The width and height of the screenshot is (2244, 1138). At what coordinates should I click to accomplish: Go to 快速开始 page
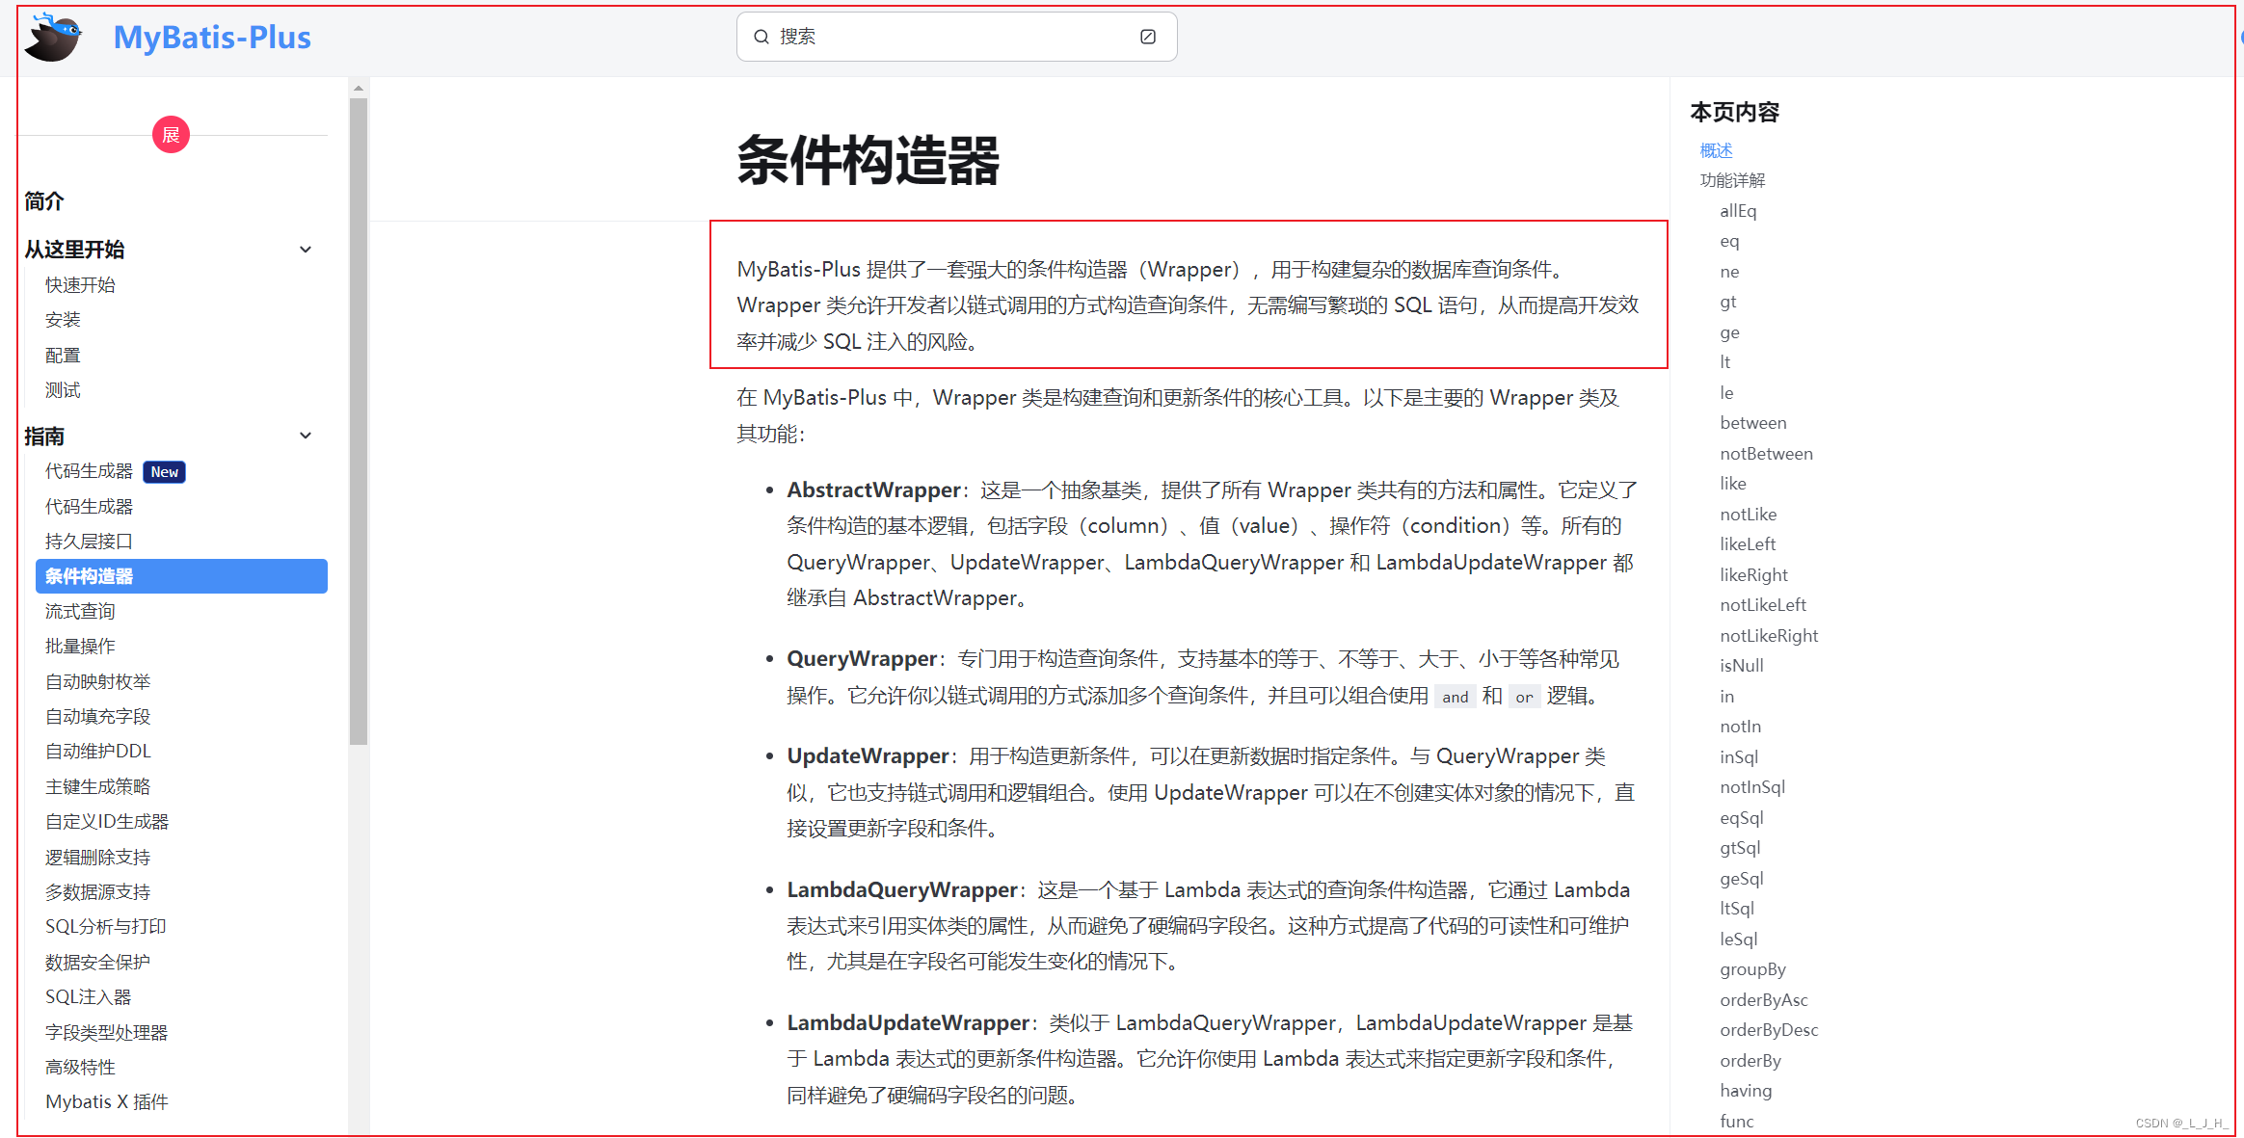pyautogui.click(x=80, y=285)
